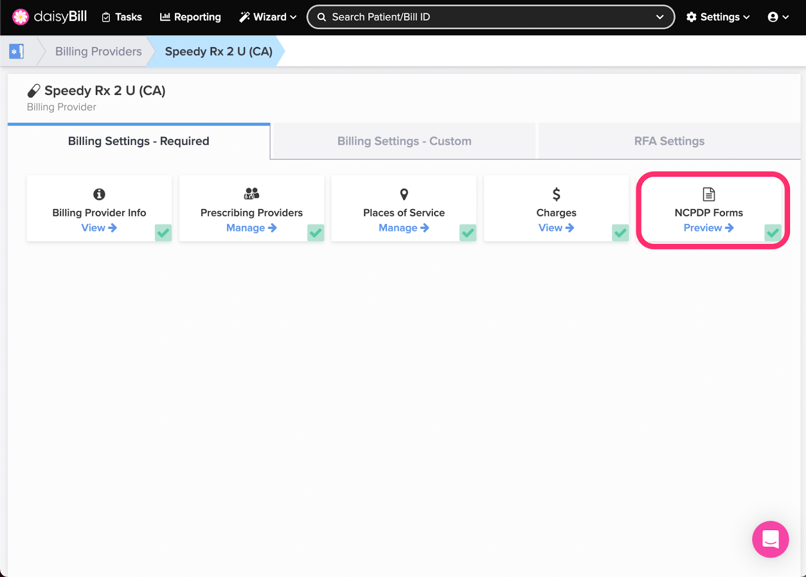Click View link under Charges
The height and width of the screenshot is (577, 806).
point(556,228)
